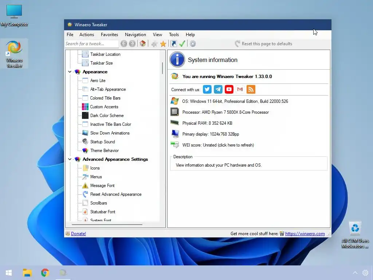Open the Windows Start button

pos(9,273)
